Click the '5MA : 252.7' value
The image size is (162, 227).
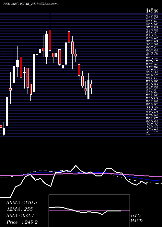20,216
